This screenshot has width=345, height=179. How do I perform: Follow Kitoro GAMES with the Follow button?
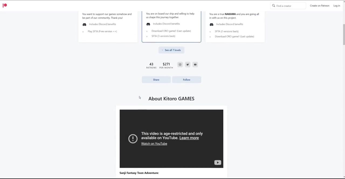pos(187,80)
